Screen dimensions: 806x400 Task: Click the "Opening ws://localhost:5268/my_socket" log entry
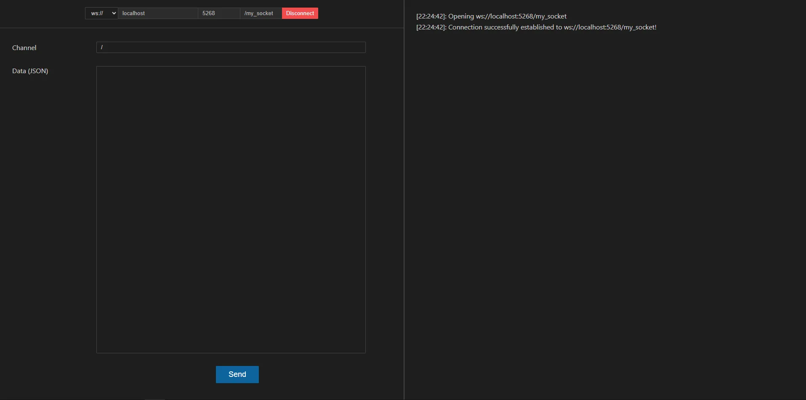507,16
